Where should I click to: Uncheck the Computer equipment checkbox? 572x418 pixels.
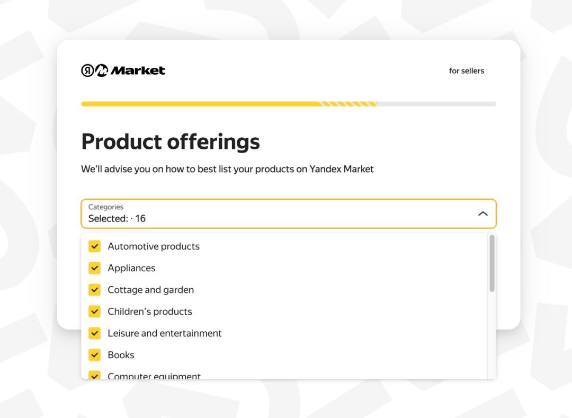click(x=95, y=376)
